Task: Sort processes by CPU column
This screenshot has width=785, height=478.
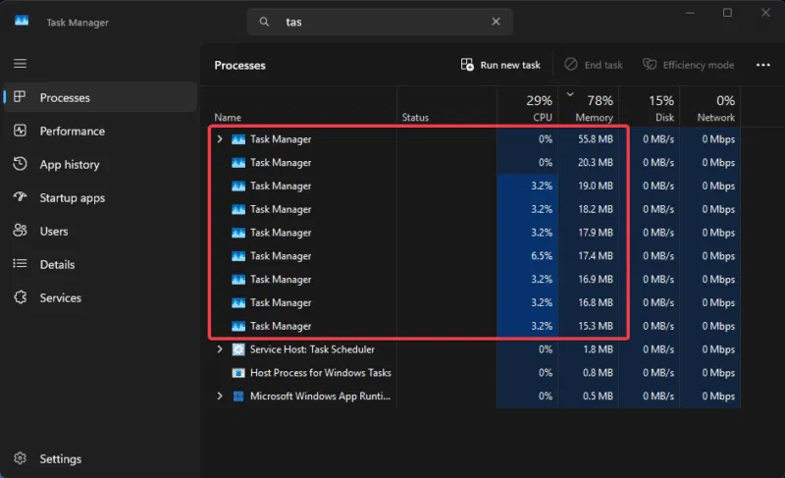Action: point(528,107)
